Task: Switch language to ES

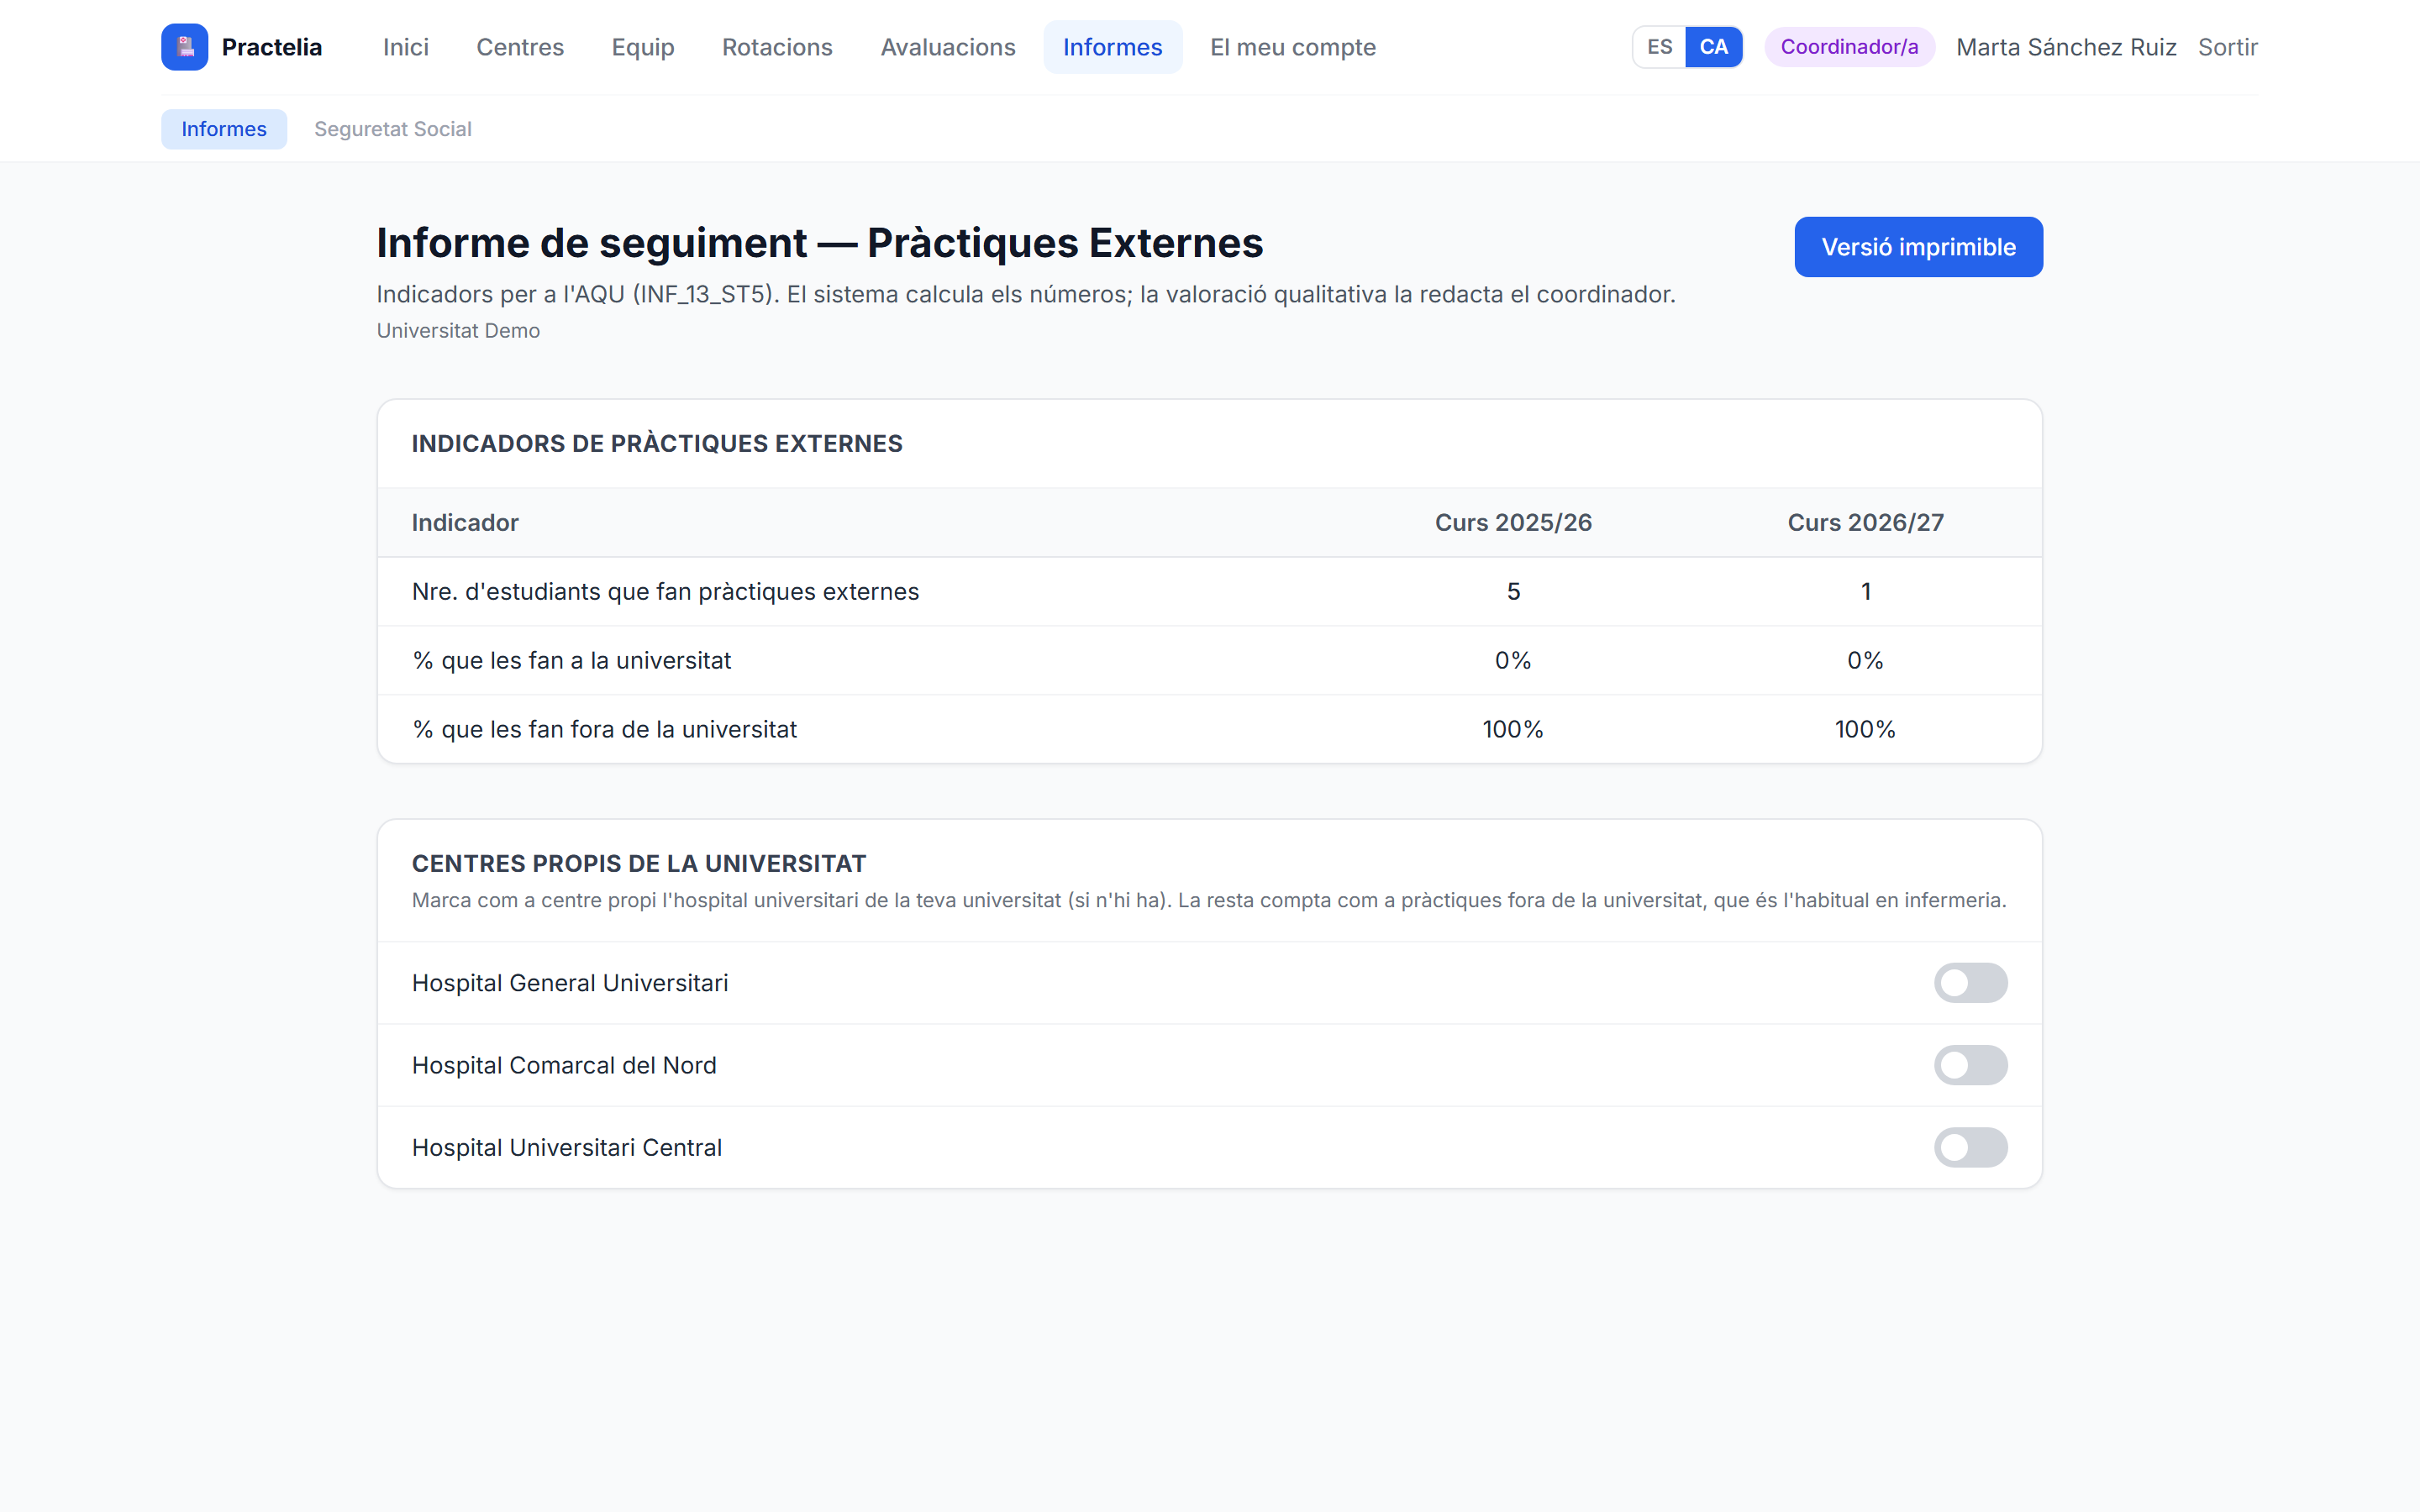Action: point(1659,47)
